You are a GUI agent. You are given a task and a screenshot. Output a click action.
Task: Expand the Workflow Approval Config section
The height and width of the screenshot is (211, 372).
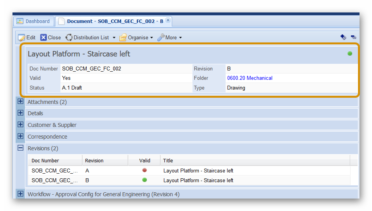click(20, 194)
